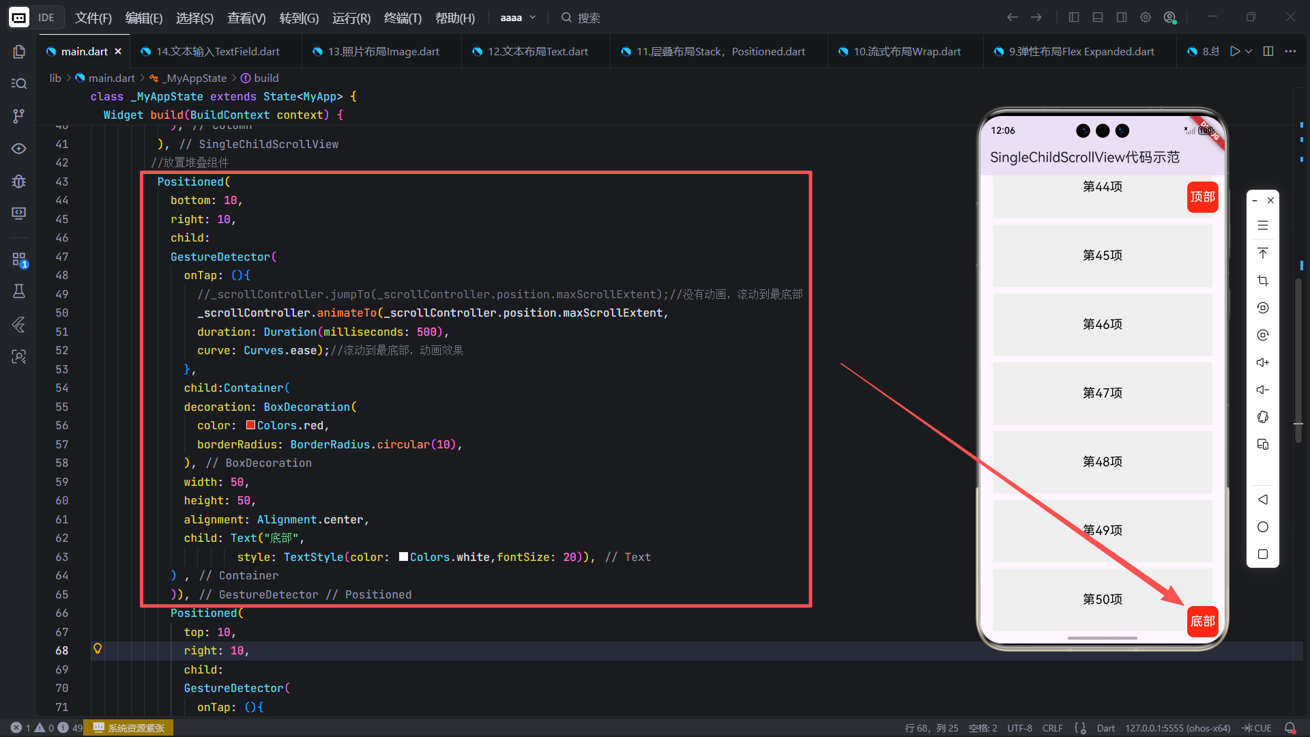Click the emulator volume up icon
1310x737 pixels.
click(x=1263, y=362)
